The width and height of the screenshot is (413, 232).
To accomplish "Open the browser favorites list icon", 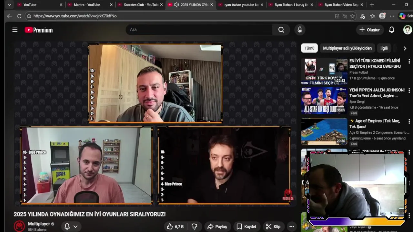I will [x=372, y=16].
